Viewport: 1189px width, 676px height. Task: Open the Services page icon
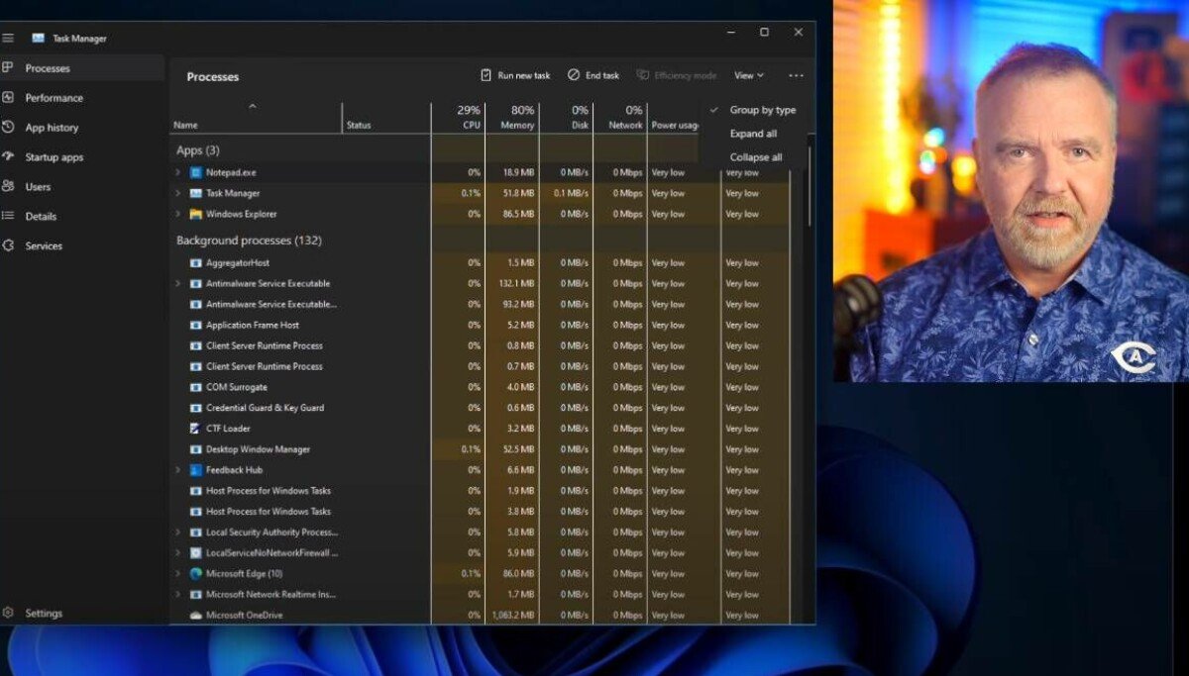click(x=8, y=245)
